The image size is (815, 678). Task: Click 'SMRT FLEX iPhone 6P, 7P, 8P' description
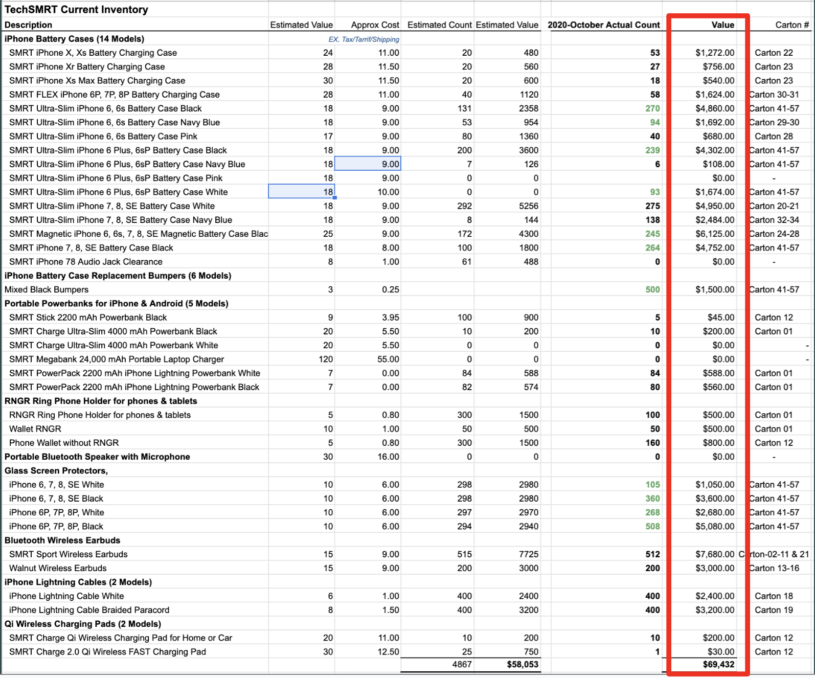tap(114, 95)
